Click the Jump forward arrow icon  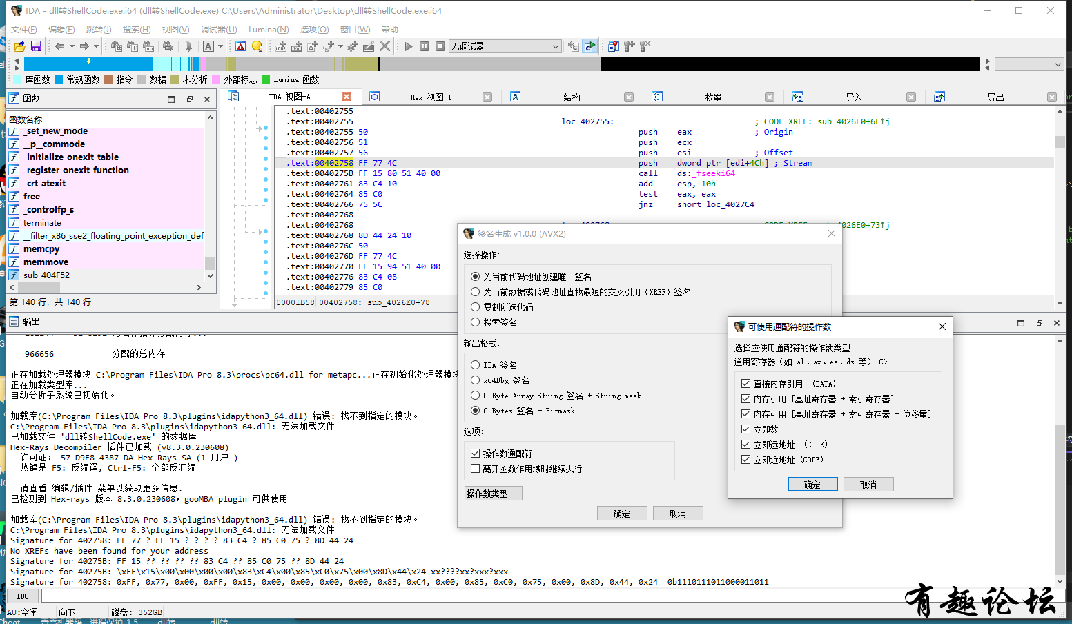84,46
